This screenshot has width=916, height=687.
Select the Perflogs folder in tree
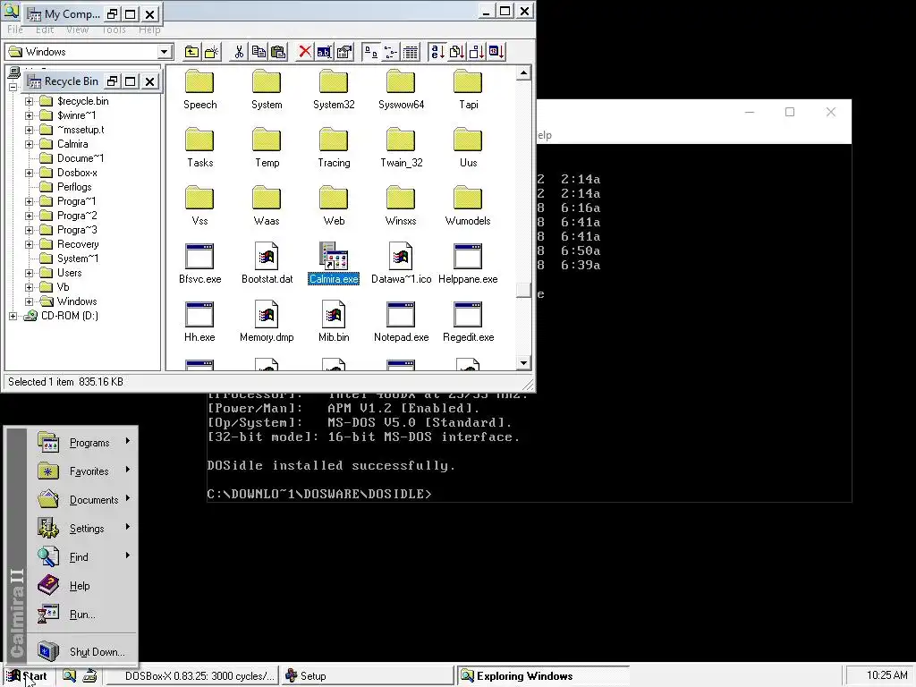(65, 187)
